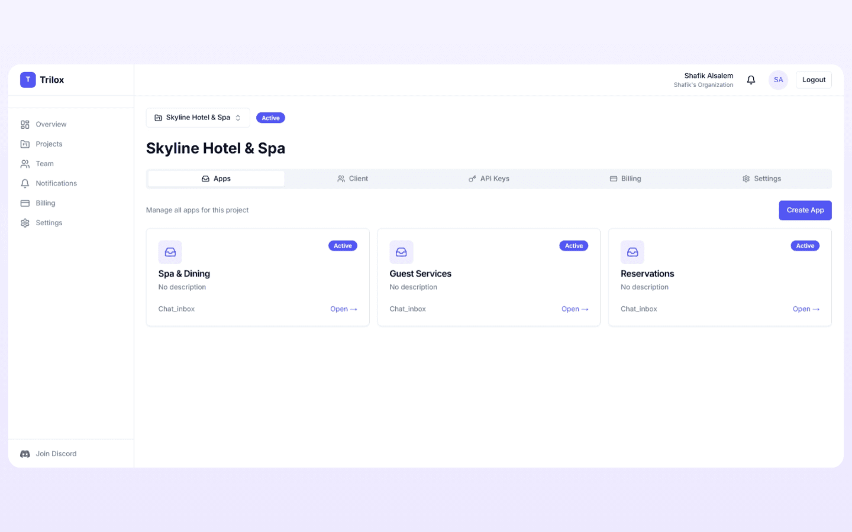Click the Discord icon next to Join Discord
This screenshot has height=532, width=852.
(x=25, y=453)
